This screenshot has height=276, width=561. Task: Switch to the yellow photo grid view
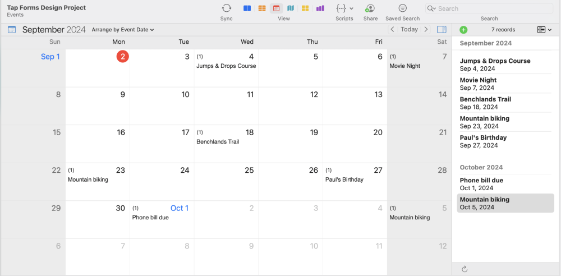click(x=305, y=8)
